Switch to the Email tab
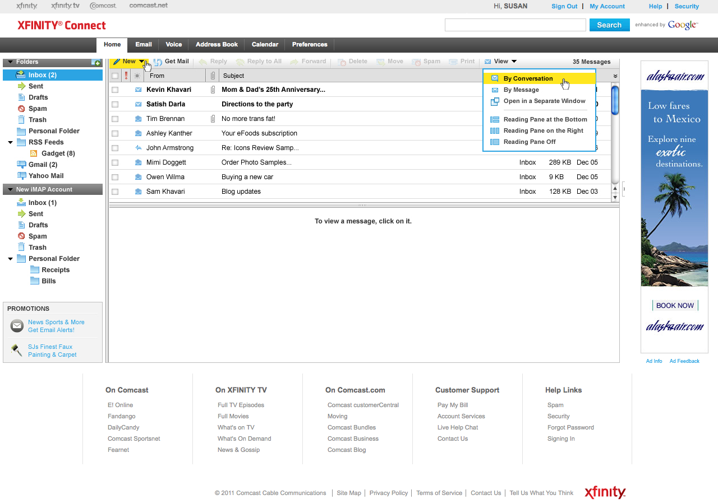This screenshot has width=718, height=504. click(144, 45)
